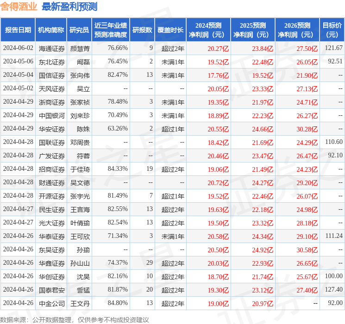Click the 2026预测净利润 column header
Viewport: 345px width, 324px height.
pyautogui.click(x=297, y=30)
